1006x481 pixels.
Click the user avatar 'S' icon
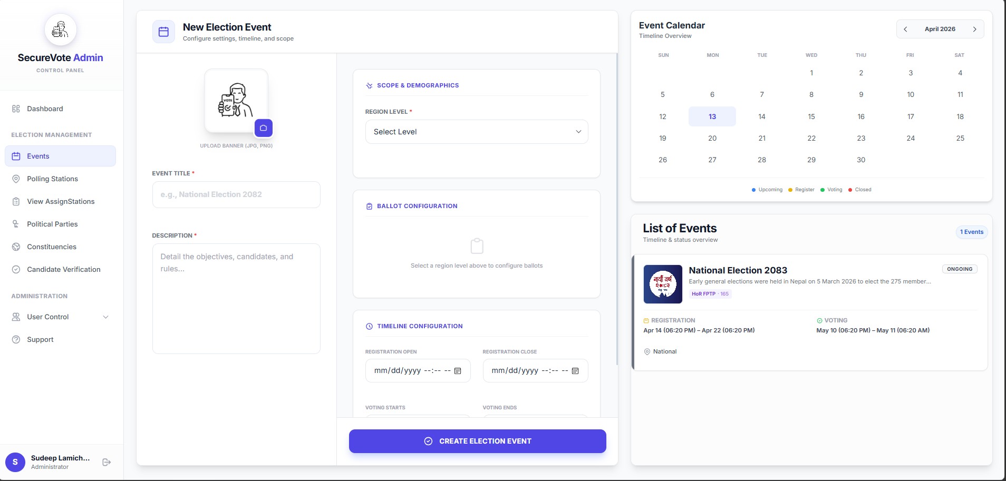pyautogui.click(x=15, y=462)
